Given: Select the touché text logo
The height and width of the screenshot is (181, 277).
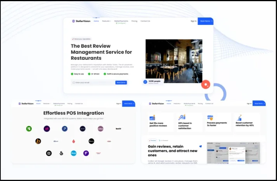Looking at the screenshot, I should (x=118, y=129).
